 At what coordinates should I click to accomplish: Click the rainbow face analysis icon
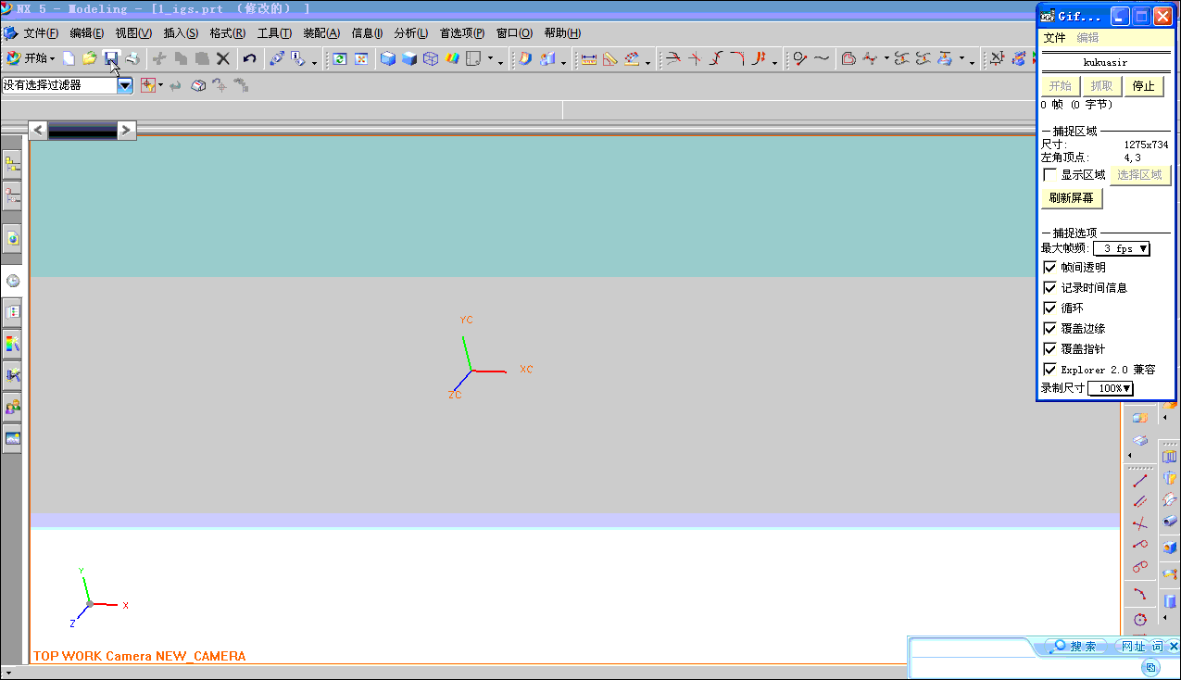click(452, 58)
